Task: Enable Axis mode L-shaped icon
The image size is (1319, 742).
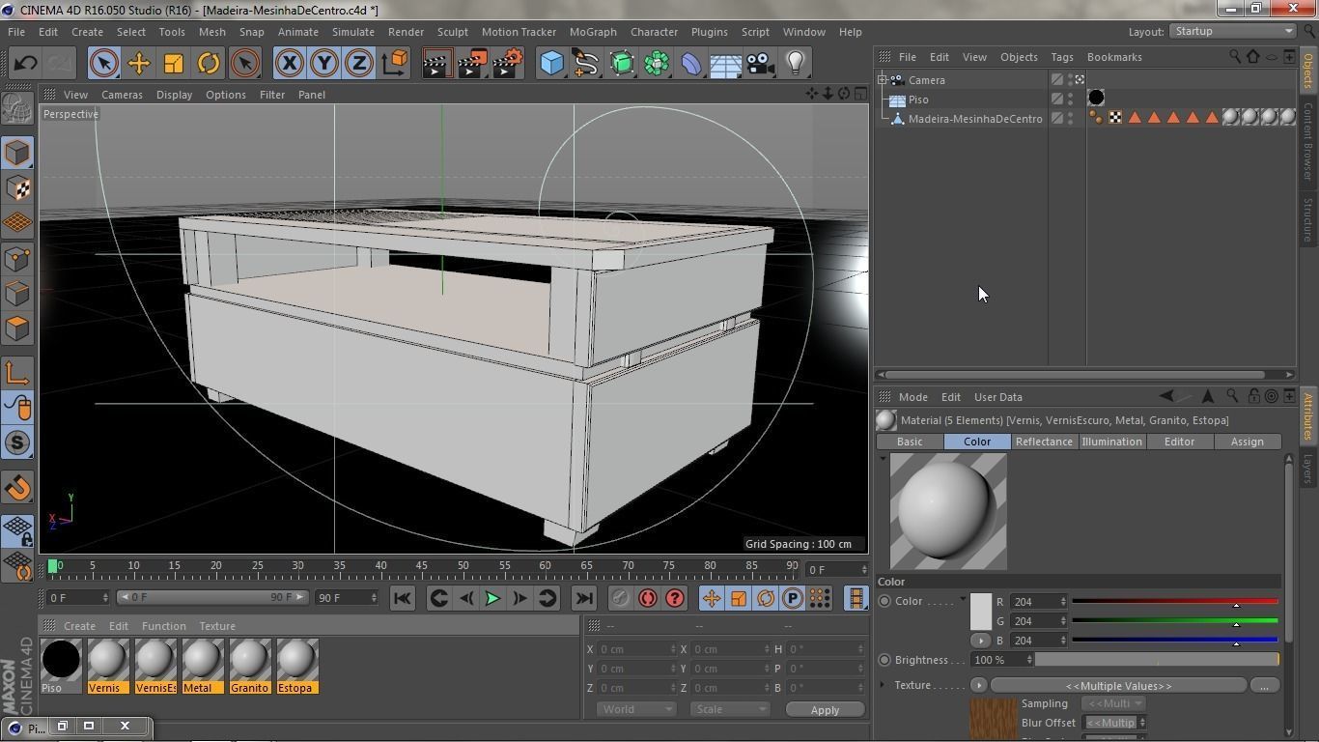Action: (x=17, y=373)
